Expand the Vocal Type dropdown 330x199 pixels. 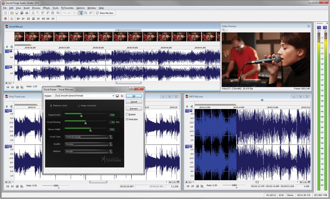111,137
